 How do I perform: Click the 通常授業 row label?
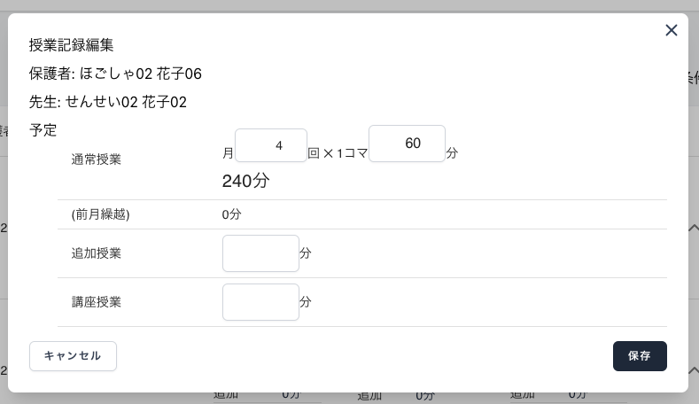96,160
